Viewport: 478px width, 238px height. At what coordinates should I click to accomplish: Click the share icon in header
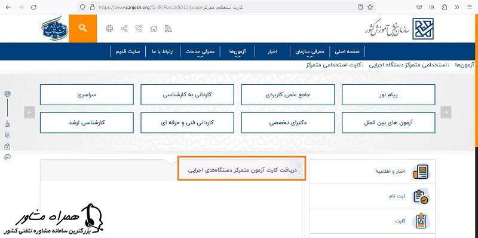pos(124,29)
